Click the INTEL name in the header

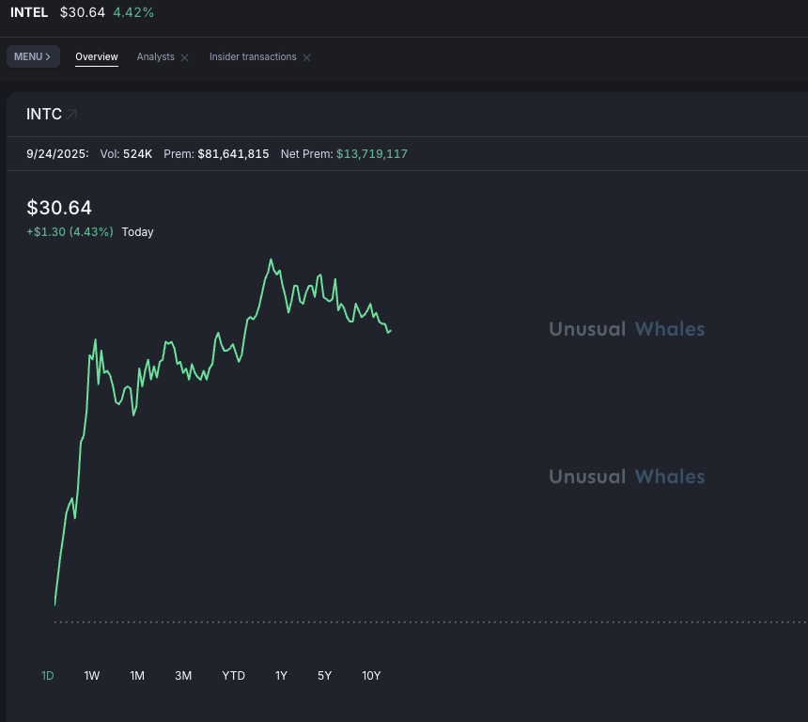[29, 12]
